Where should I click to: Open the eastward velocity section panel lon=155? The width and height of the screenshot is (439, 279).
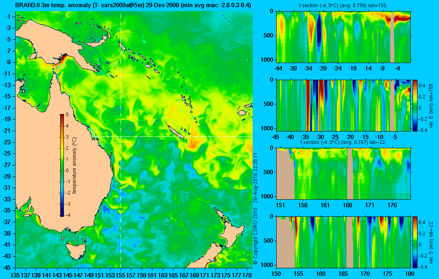(x=343, y=105)
